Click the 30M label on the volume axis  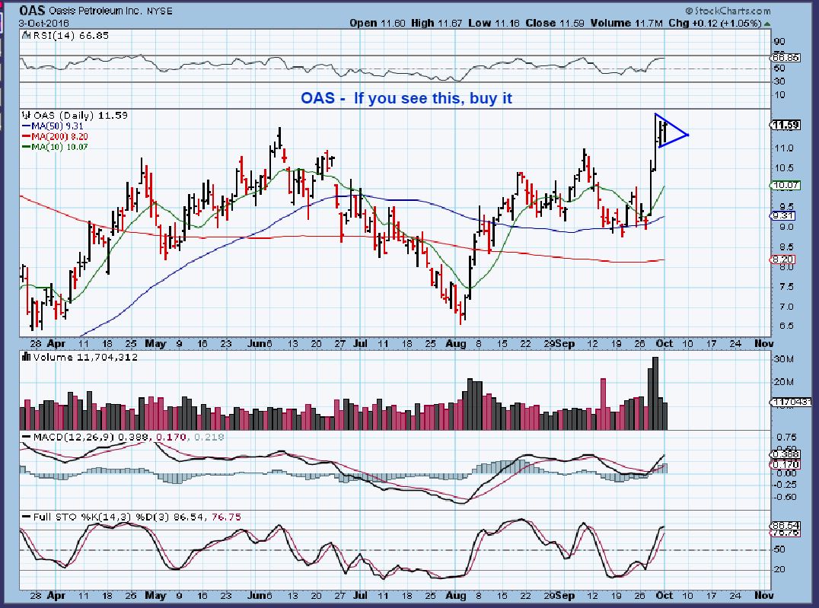click(783, 359)
